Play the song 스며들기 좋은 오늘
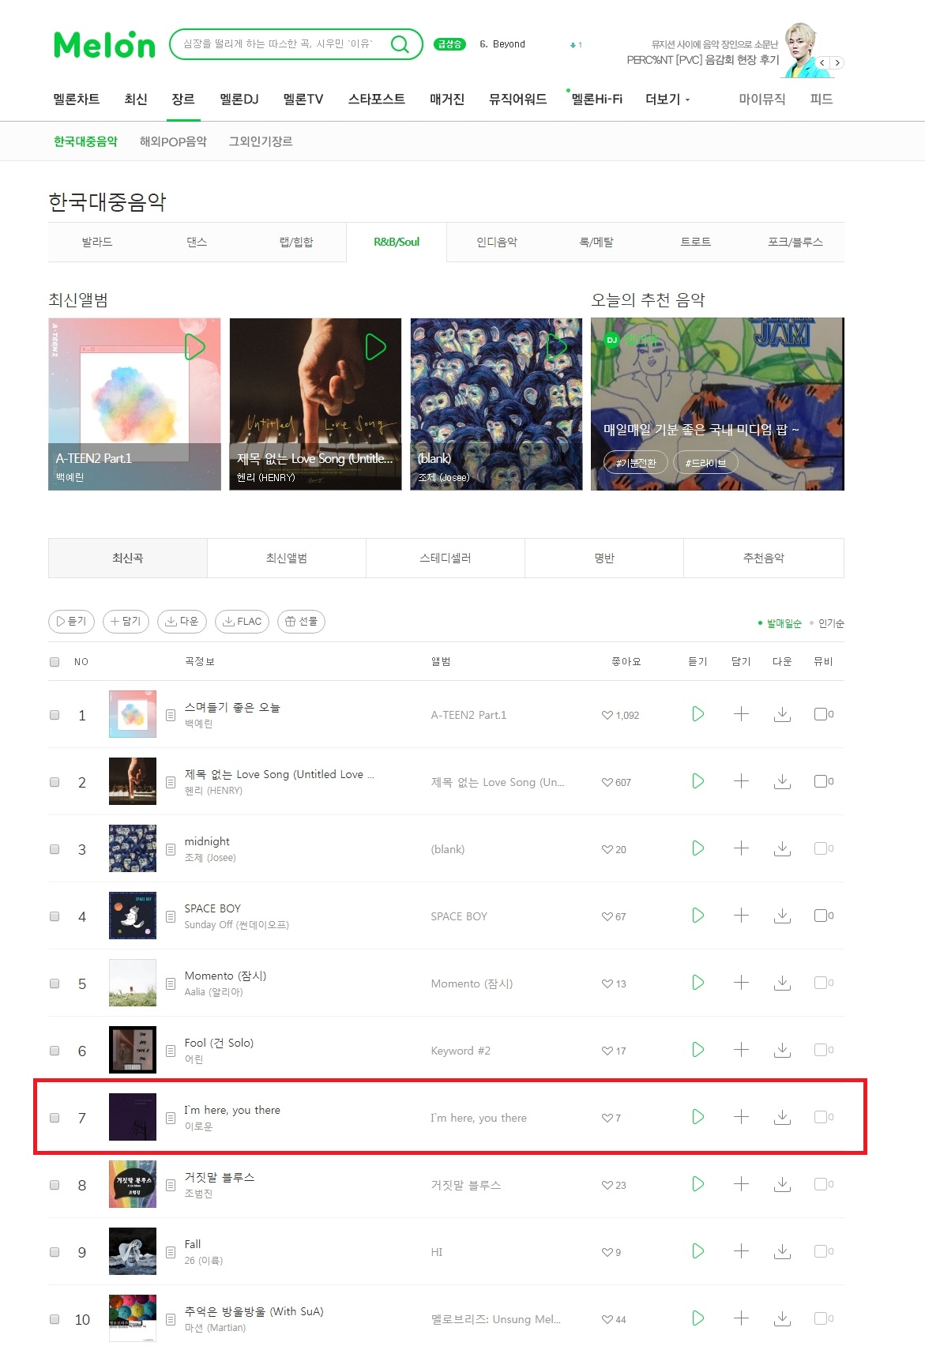 698,714
